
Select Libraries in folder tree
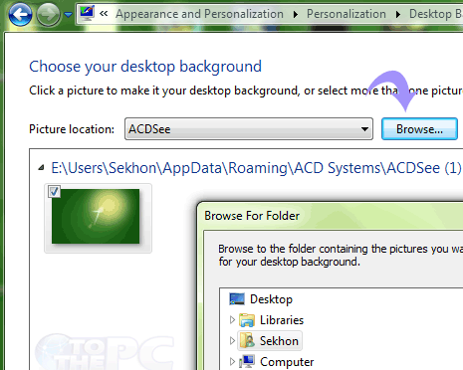click(282, 320)
